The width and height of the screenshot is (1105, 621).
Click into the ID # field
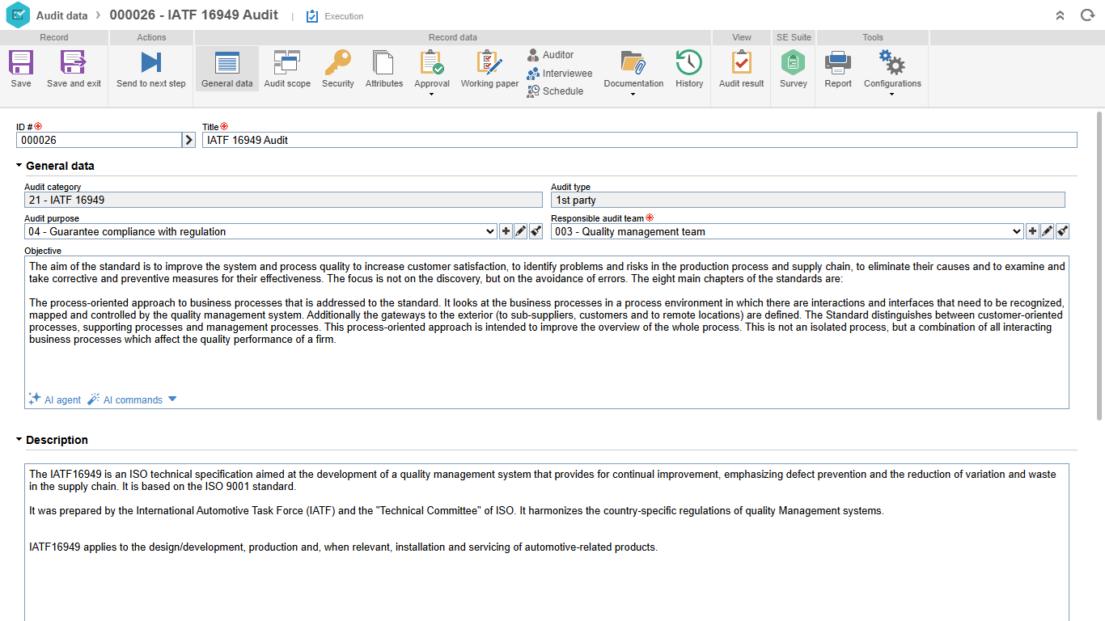(x=99, y=140)
